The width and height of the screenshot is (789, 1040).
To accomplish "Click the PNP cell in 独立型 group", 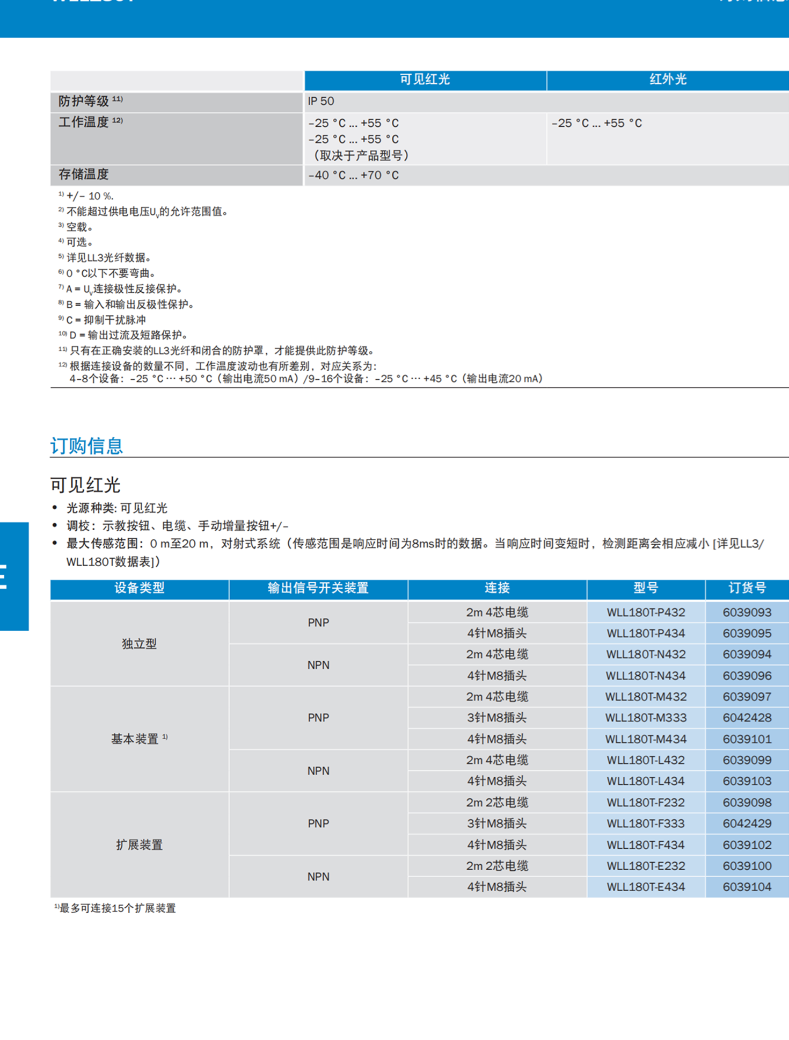I will [318, 623].
